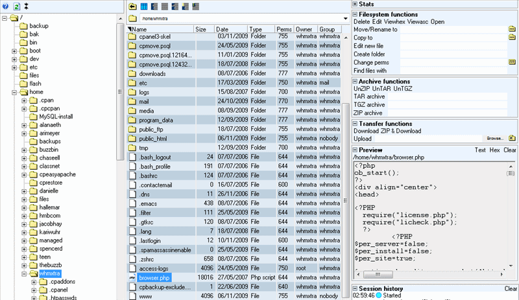Click the parent directory back arrow icon
This screenshot has width=519, height=300.
133,6
